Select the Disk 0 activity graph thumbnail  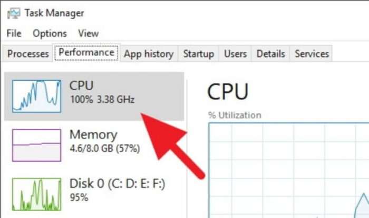[x=37, y=194]
